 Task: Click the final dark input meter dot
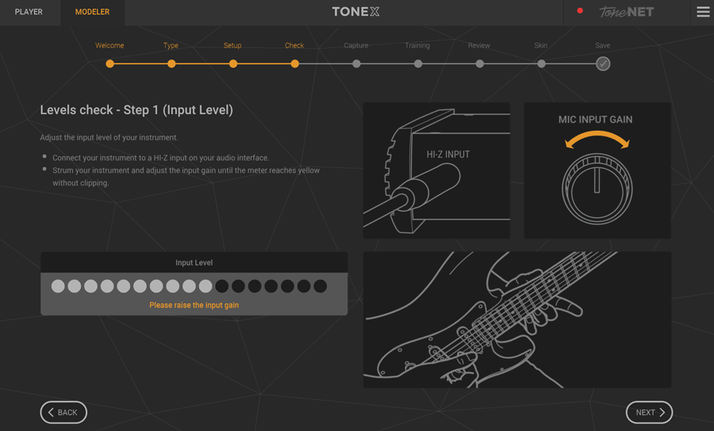(x=321, y=286)
